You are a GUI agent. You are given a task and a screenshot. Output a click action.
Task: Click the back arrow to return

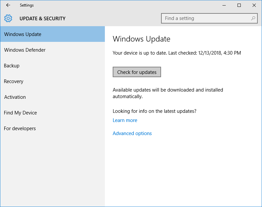tap(8, 5)
